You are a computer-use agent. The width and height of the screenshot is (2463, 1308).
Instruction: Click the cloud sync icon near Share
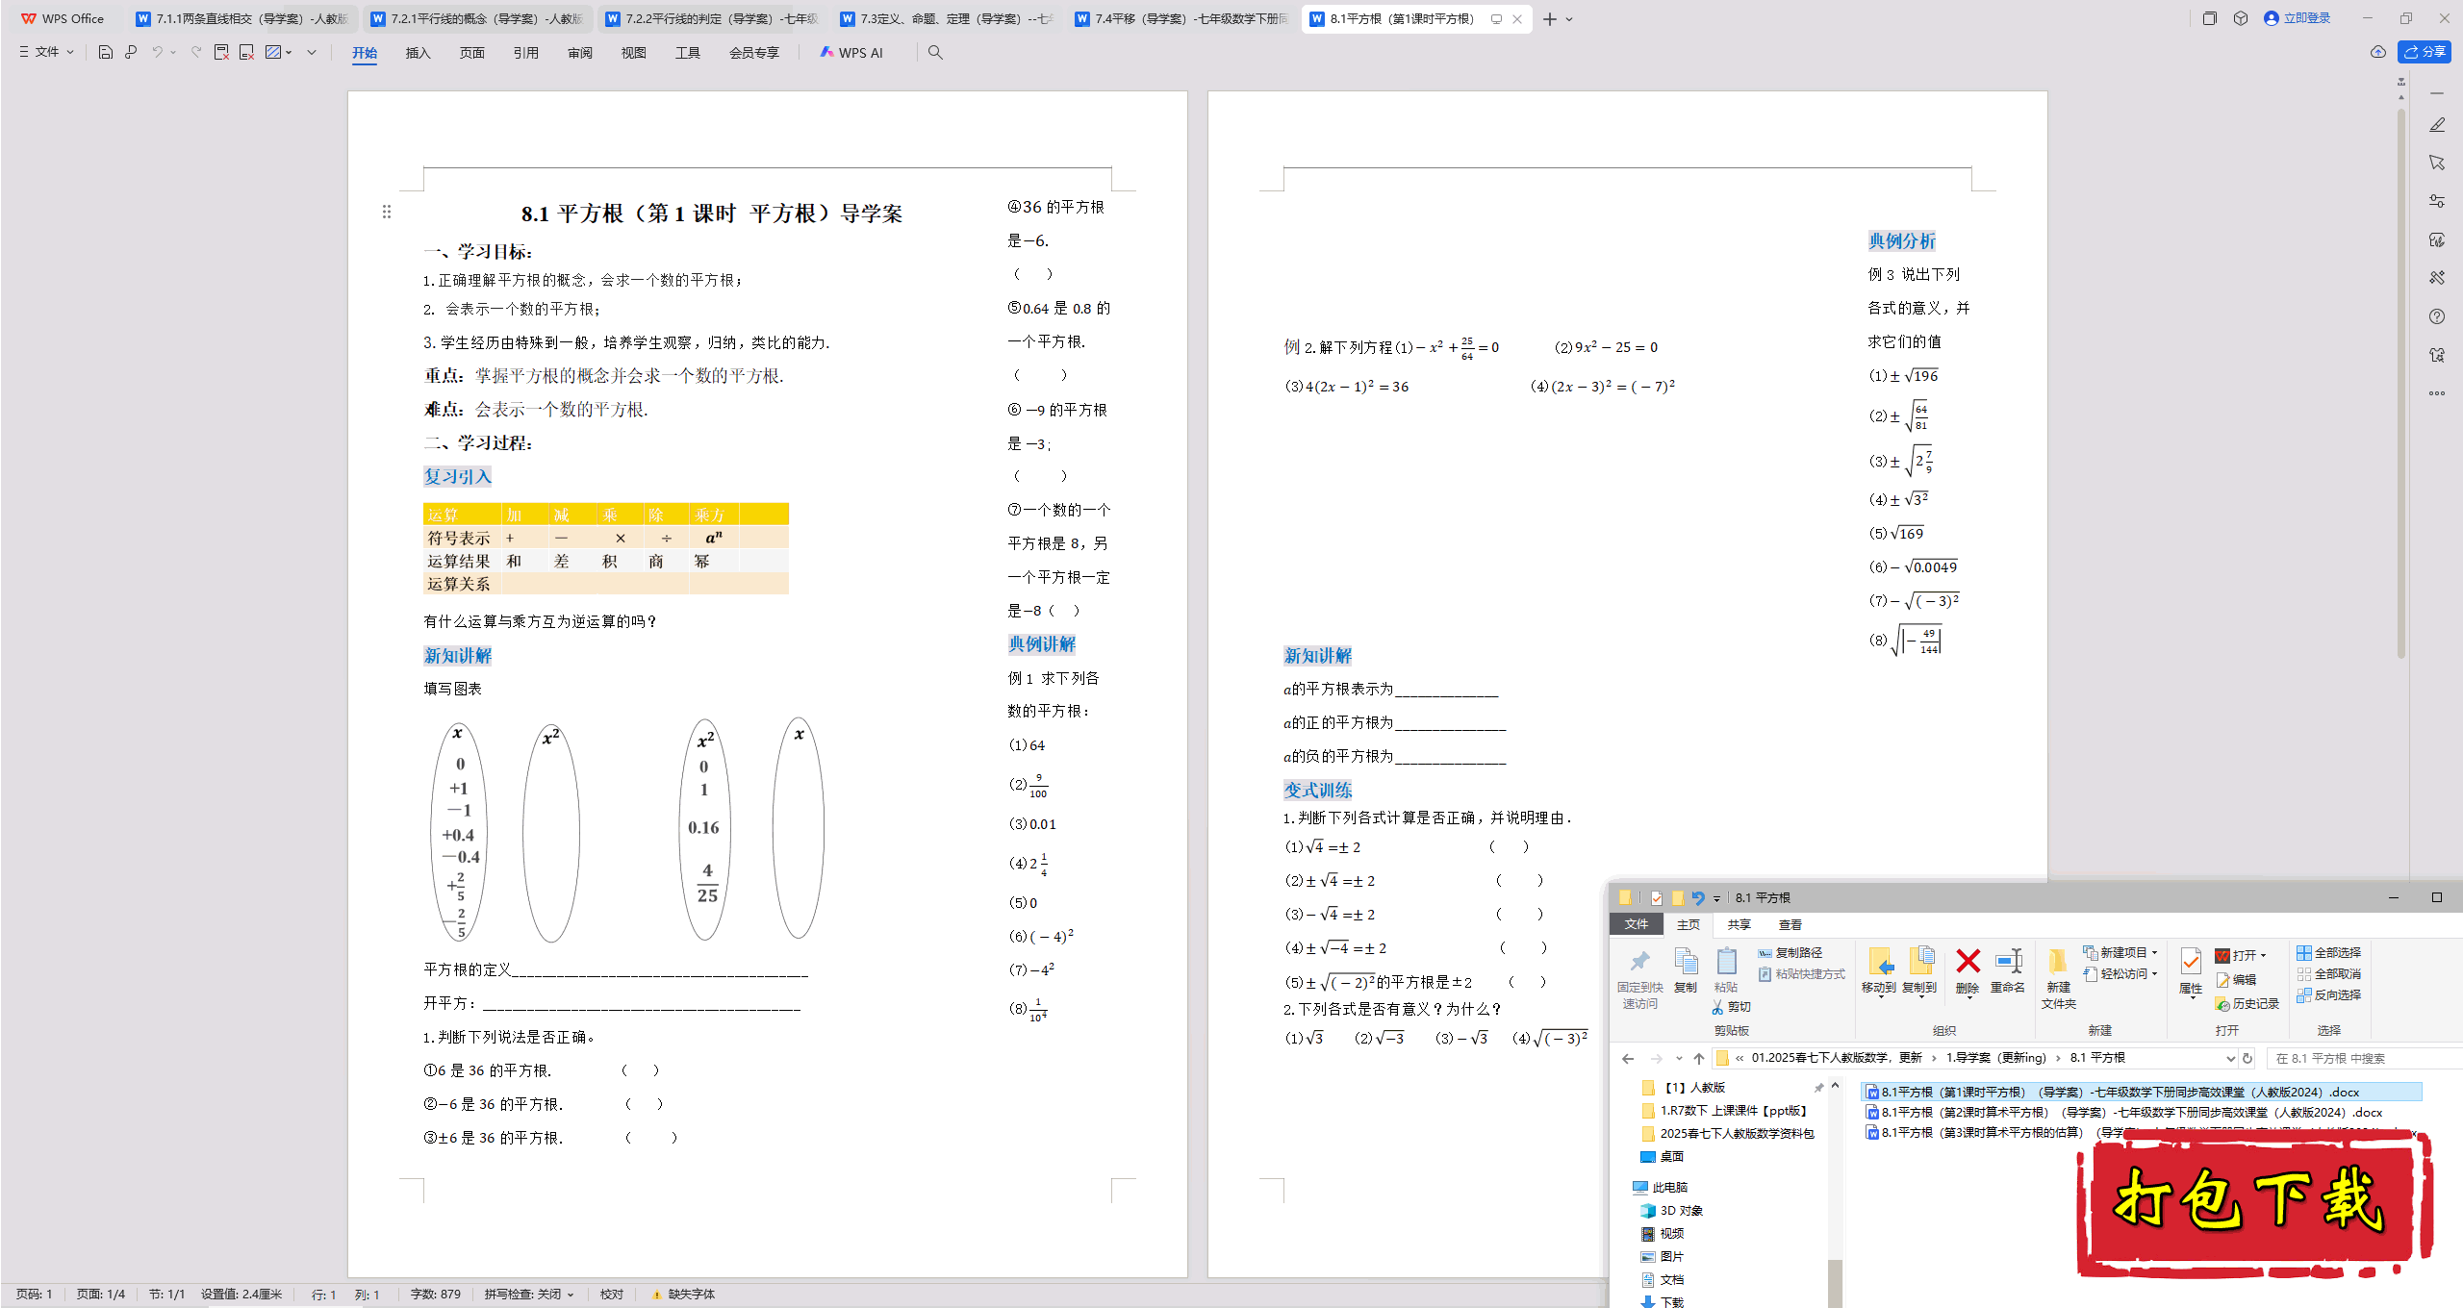tap(2377, 52)
